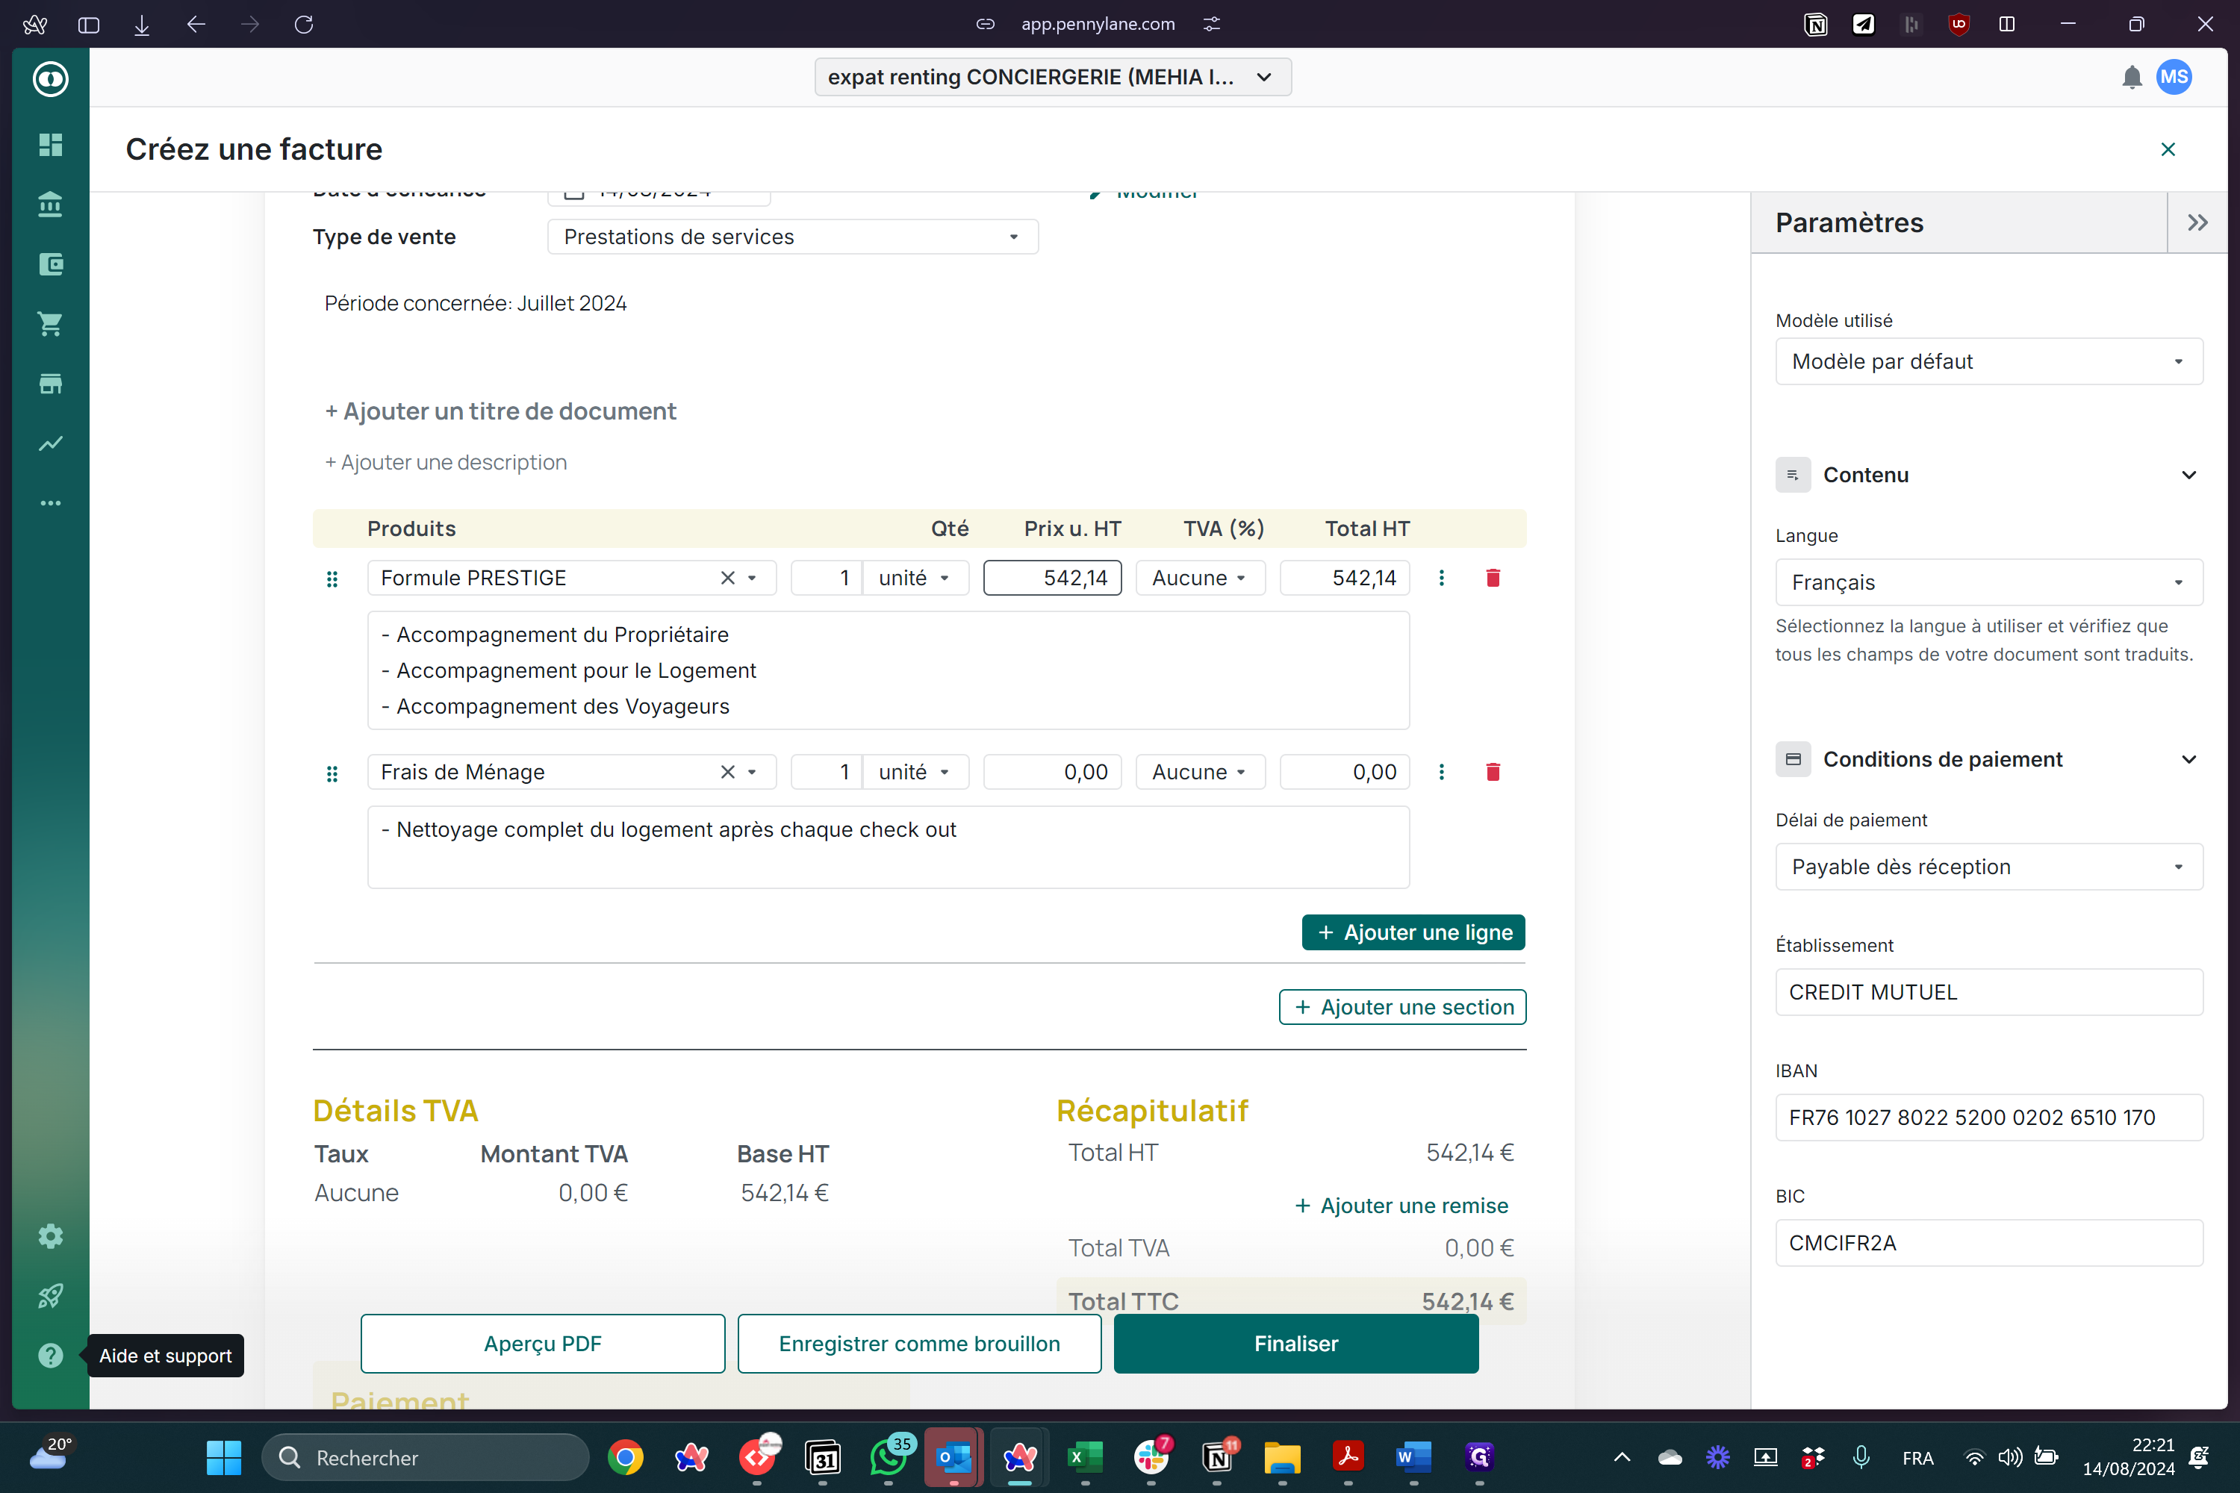Grab the drag handle of Frais de Ménage line

(x=332, y=773)
